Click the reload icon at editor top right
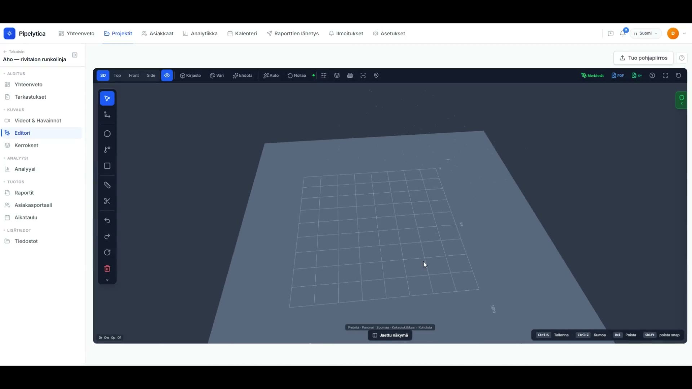Image resolution: width=692 pixels, height=389 pixels. tap(679, 76)
